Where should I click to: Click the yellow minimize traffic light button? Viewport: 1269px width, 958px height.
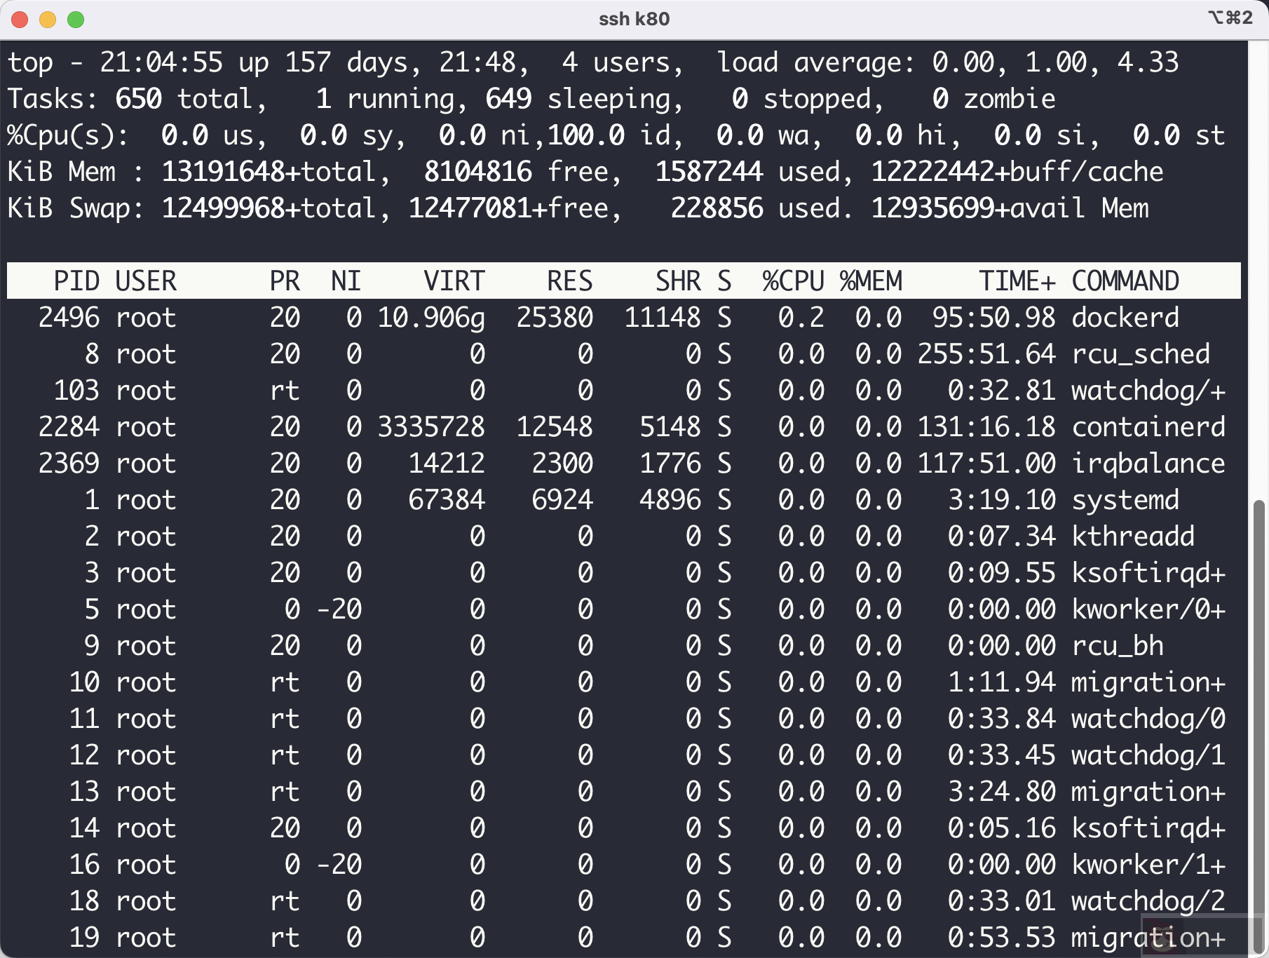47,20
